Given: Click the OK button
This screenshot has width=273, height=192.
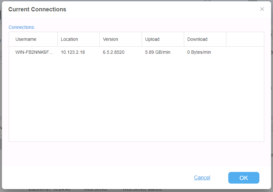Looking at the screenshot, I should coord(243,178).
